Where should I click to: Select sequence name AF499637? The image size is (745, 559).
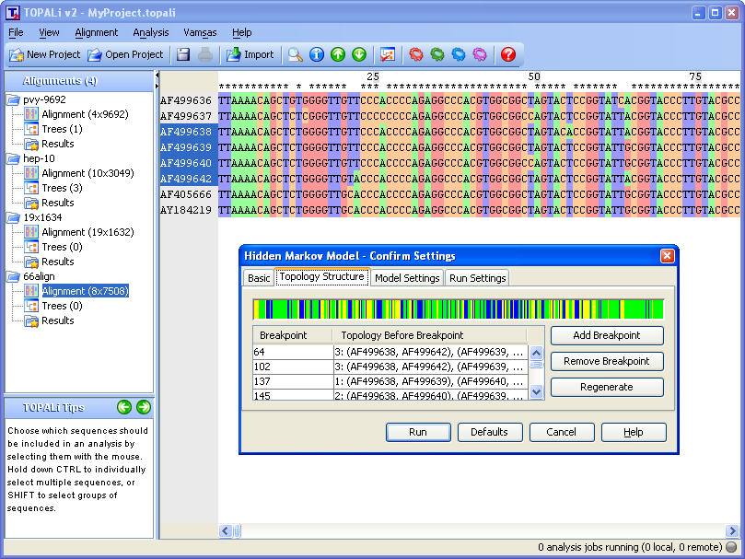pos(186,116)
